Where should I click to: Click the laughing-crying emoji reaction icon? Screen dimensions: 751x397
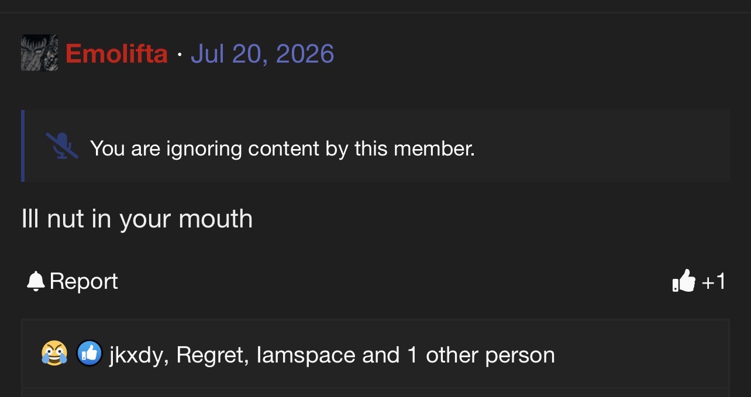tap(54, 354)
